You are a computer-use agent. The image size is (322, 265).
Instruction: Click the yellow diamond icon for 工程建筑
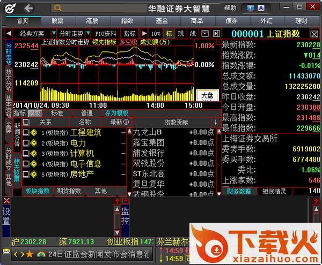(x=34, y=133)
